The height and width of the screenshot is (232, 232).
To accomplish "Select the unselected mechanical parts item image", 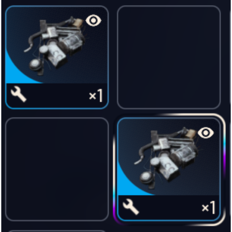I will pyautogui.click(x=55, y=46).
